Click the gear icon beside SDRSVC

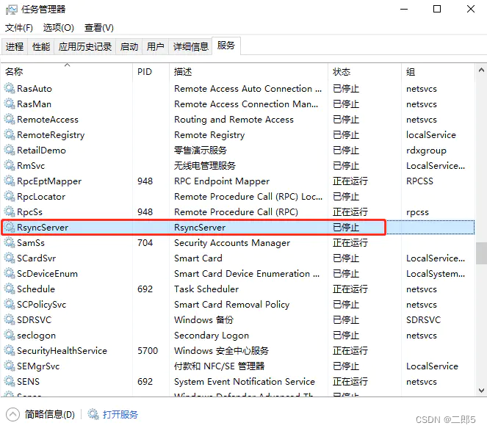(x=10, y=319)
